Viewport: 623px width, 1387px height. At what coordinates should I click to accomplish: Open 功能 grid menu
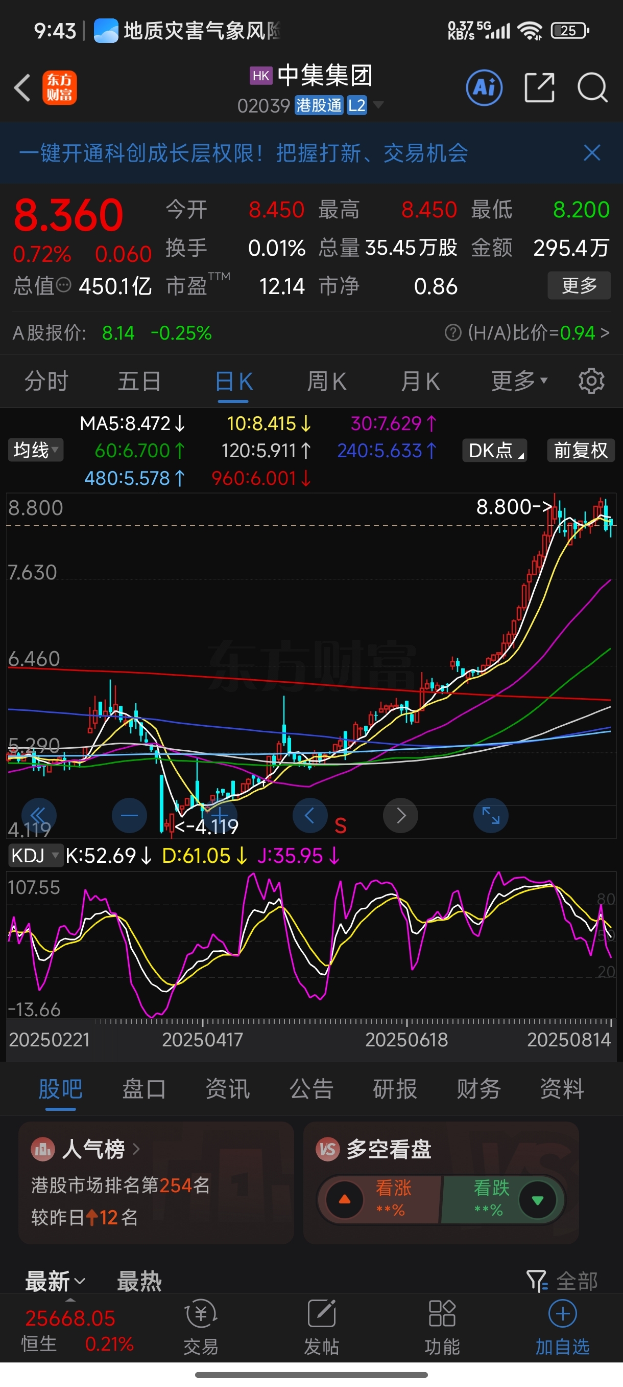(442, 1327)
